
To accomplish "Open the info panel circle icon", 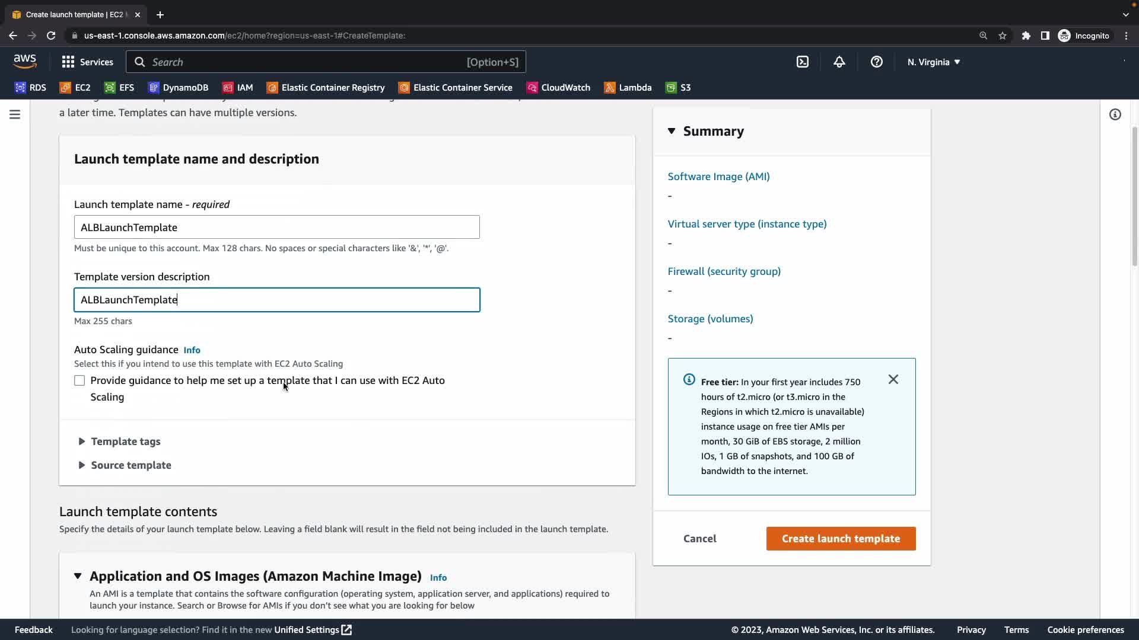I will pos(1115,114).
